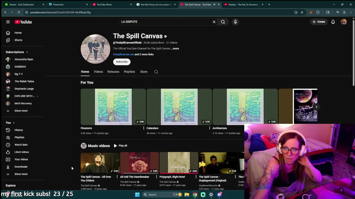Go to the YouTube logo home
The height and width of the screenshot is (199, 355).
pos(23,22)
